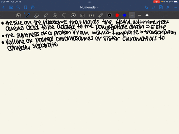Screen dimensions: 179x134
Task: Undo the last stroke
Action: point(146,7)
